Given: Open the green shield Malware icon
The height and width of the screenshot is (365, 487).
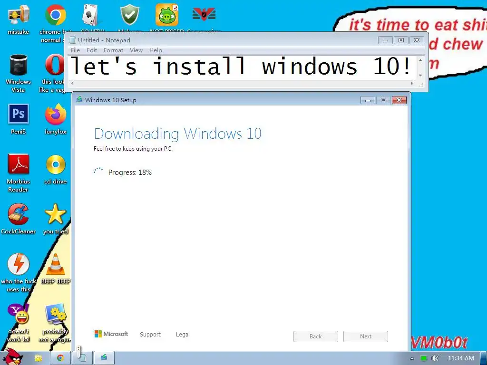Looking at the screenshot, I should point(130,15).
